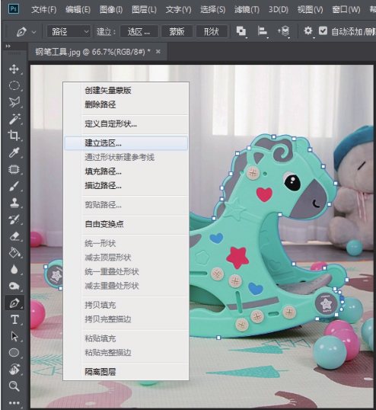The image size is (376, 410).
Task: Click the Photoshop Ps logo icon
Action: pos(14,9)
